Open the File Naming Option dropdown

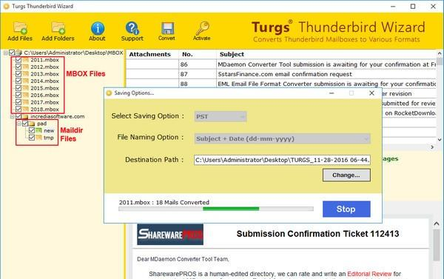282,139
